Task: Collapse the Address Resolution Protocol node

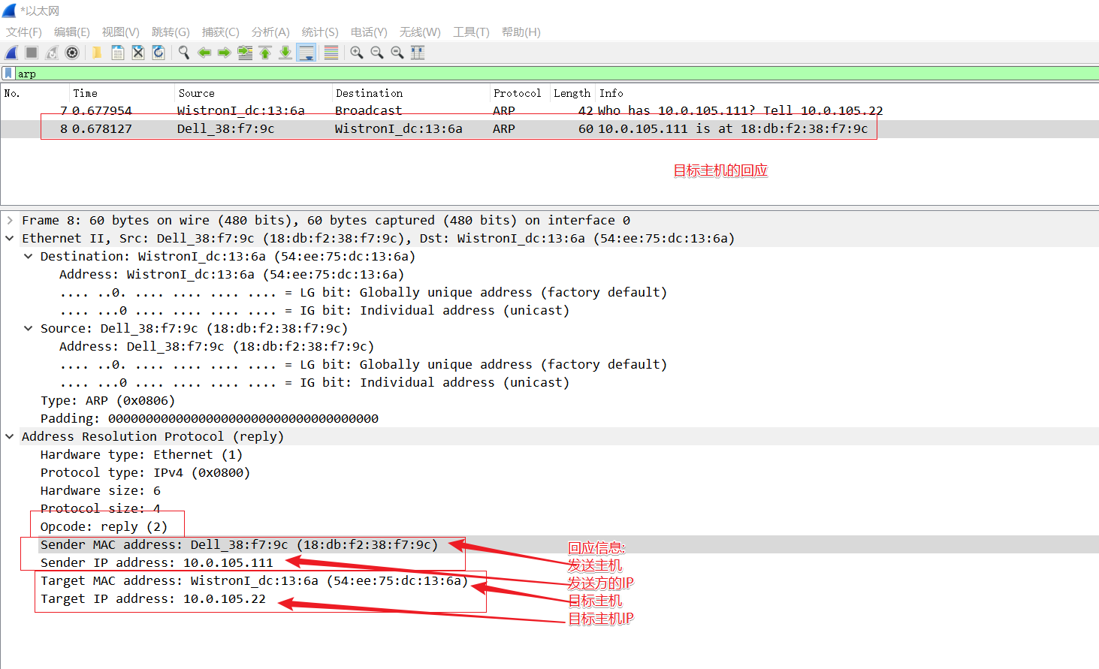Action: pyautogui.click(x=10, y=436)
